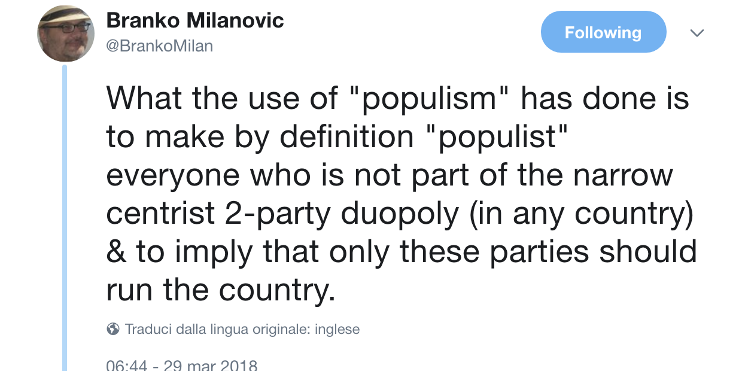Click "Traduci dalla lingua originale: inglese"
The width and height of the screenshot is (742, 371).
242,329
